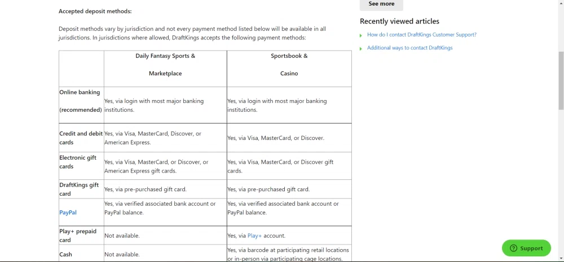564x262 pixels.
Task: Click the question mark icon in Support
Action: click(x=513, y=248)
